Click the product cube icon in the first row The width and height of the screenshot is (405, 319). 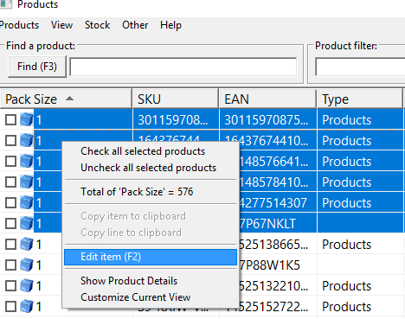pos(27,119)
